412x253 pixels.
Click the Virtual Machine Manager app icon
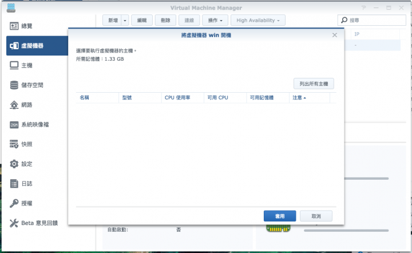pyautogui.click(x=11, y=8)
